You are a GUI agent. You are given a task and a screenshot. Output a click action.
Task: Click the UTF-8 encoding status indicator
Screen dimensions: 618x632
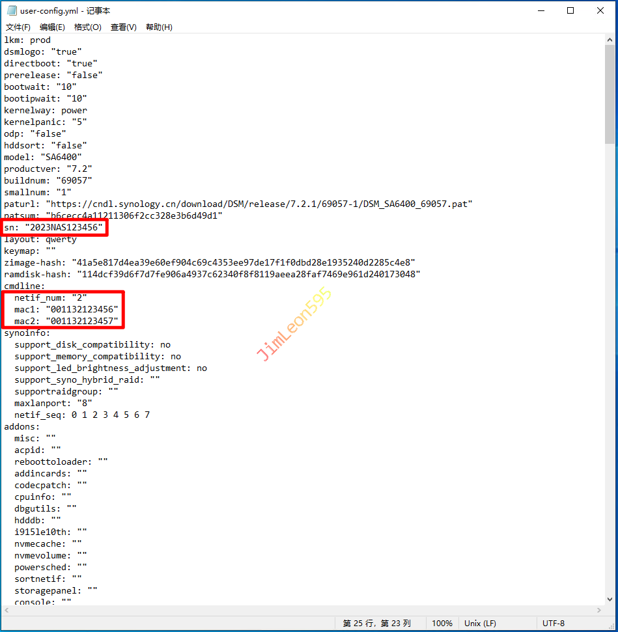tap(554, 623)
